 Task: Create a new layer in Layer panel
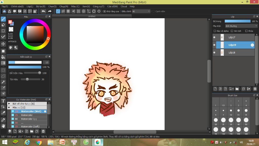click(215, 89)
